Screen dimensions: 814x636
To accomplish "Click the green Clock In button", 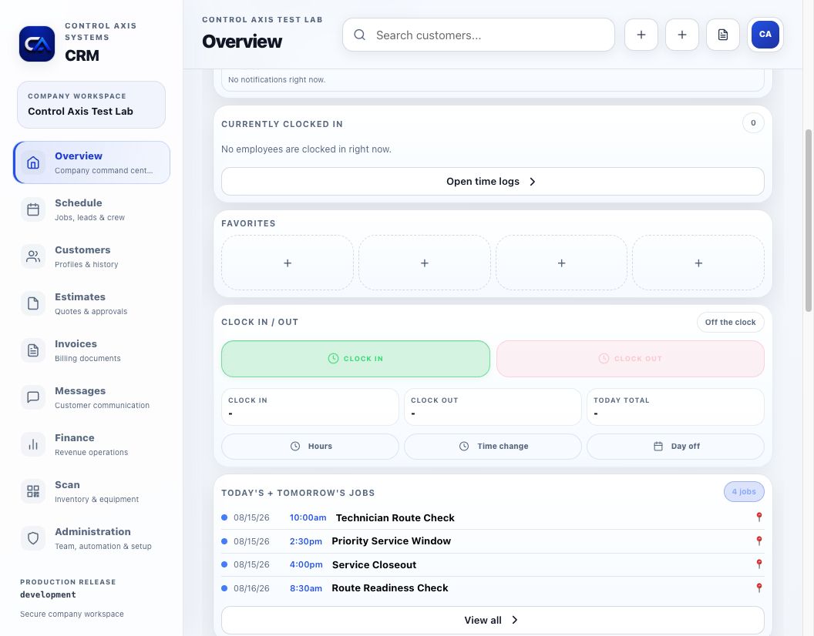I will tap(355, 359).
